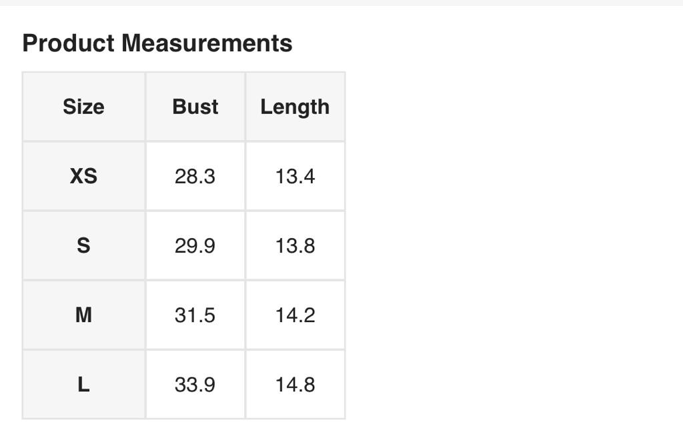This screenshot has width=683, height=422.
Task: Click the M size row label
Action: point(83,315)
